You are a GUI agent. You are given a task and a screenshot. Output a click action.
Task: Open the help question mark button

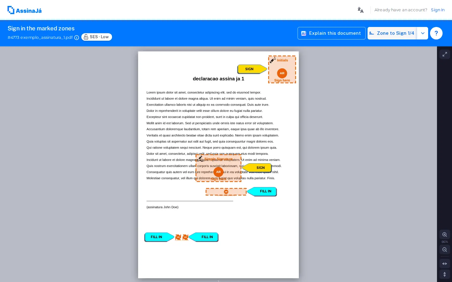click(436, 33)
